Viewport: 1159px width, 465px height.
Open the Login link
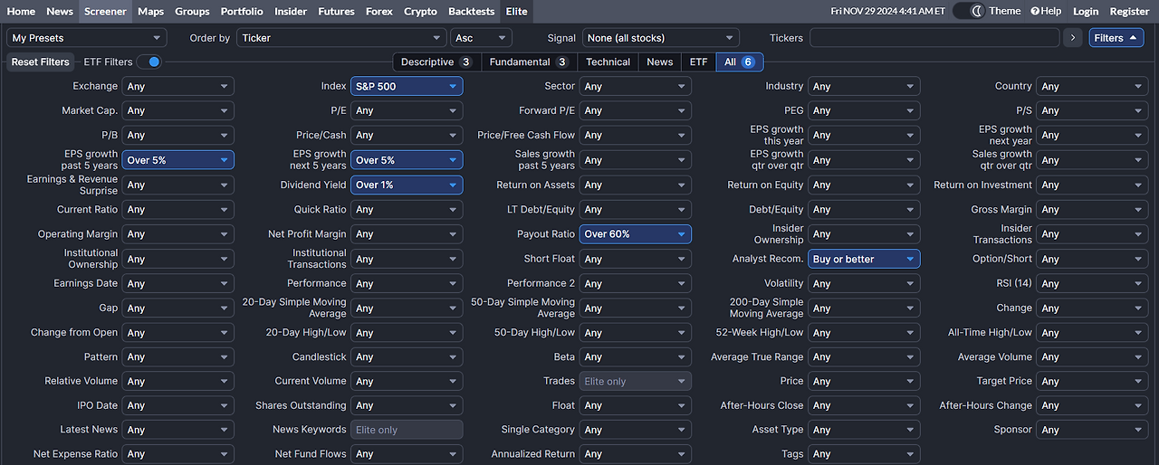1086,11
